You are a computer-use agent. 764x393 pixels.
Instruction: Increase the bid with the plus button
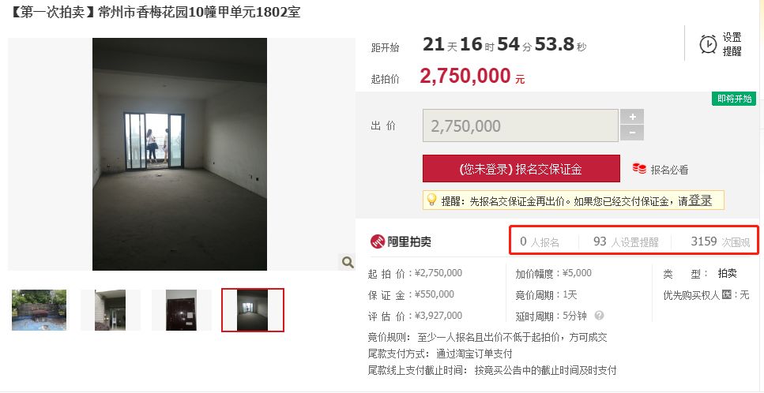[632, 117]
